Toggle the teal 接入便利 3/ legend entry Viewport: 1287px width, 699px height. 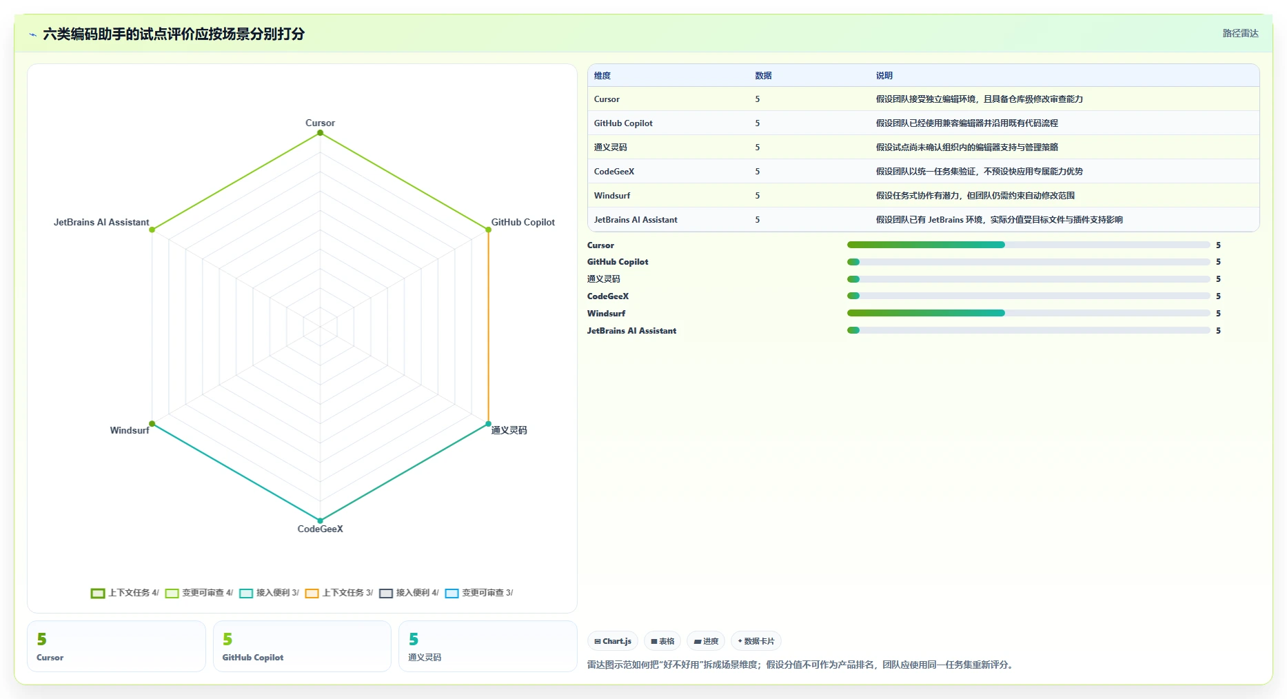click(x=269, y=593)
